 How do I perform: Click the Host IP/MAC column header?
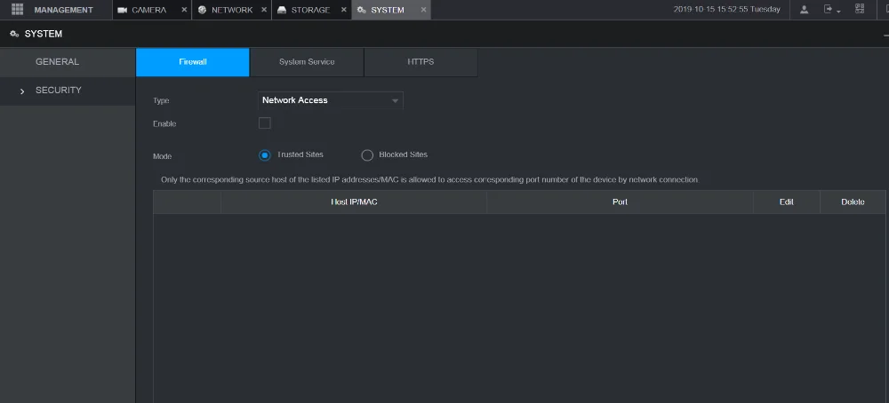(x=354, y=202)
